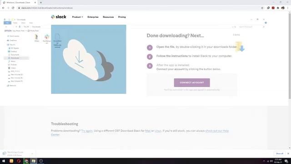Close the Slack Downloads tab
Screen dimensions: 291x164
coord(35,3)
